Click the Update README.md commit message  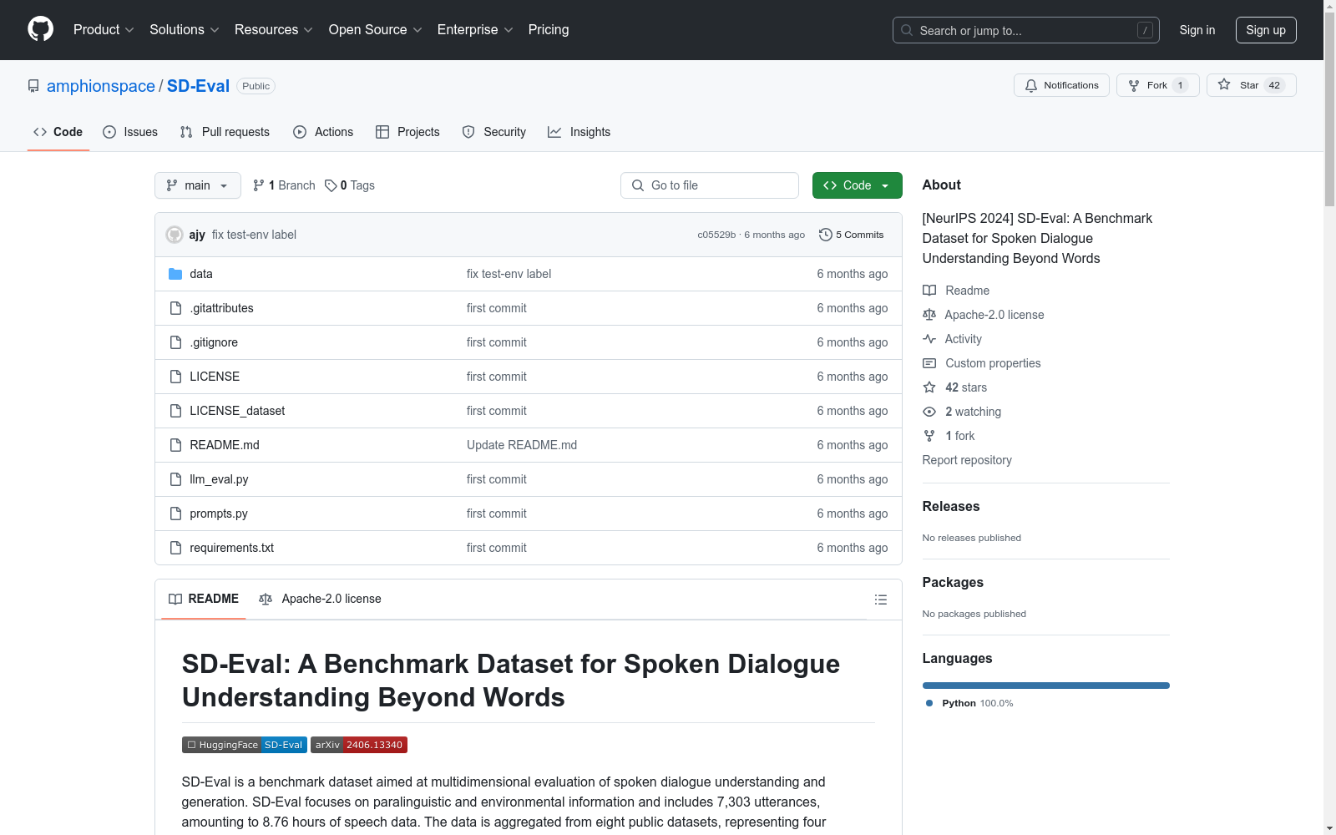coord(522,445)
